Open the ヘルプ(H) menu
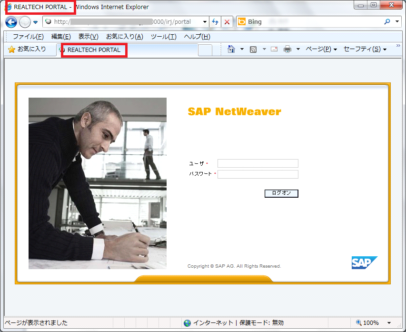 (197, 37)
